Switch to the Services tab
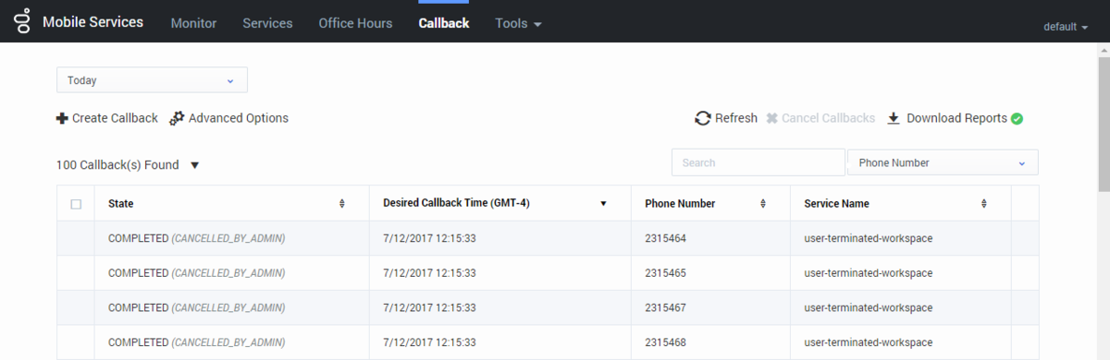Image resolution: width=1110 pixels, height=360 pixels. 267,23
